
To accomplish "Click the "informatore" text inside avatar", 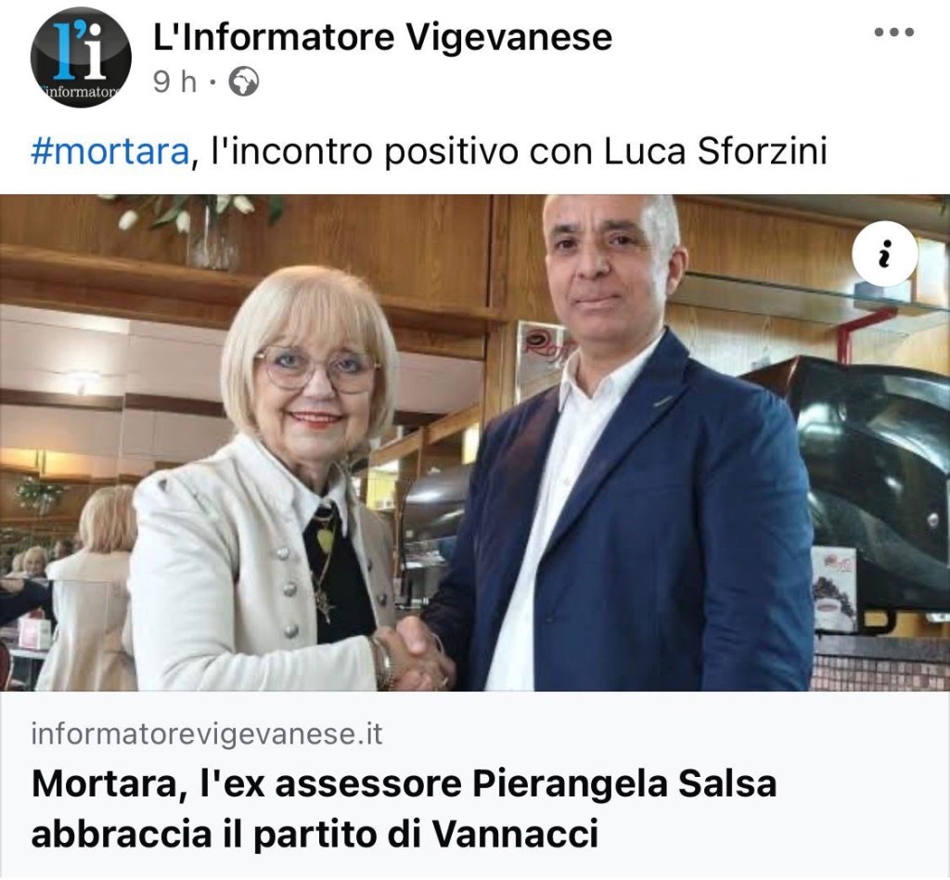I will [81, 94].
